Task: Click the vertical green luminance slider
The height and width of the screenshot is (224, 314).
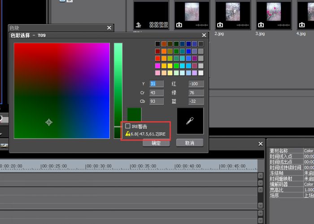Action: click(x=118, y=85)
